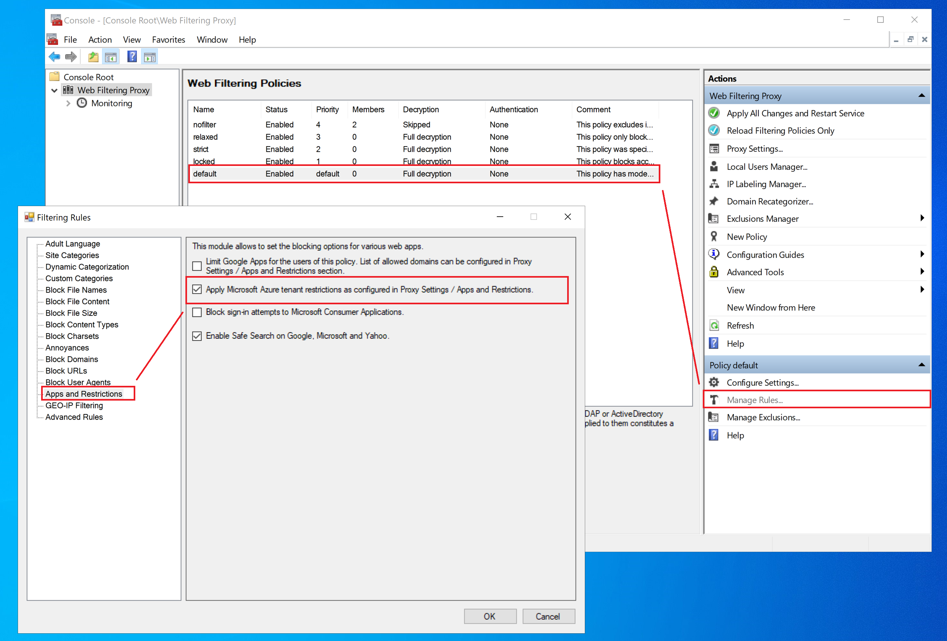Click the Forward arrow toolbar icon
Image resolution: width=947 pixels, height=641 pixels.
pyautogui.click(x=71, y=57)
